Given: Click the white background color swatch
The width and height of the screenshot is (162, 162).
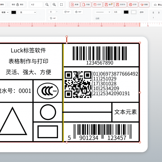Looking at the screenshot, I should coord(134,12).
